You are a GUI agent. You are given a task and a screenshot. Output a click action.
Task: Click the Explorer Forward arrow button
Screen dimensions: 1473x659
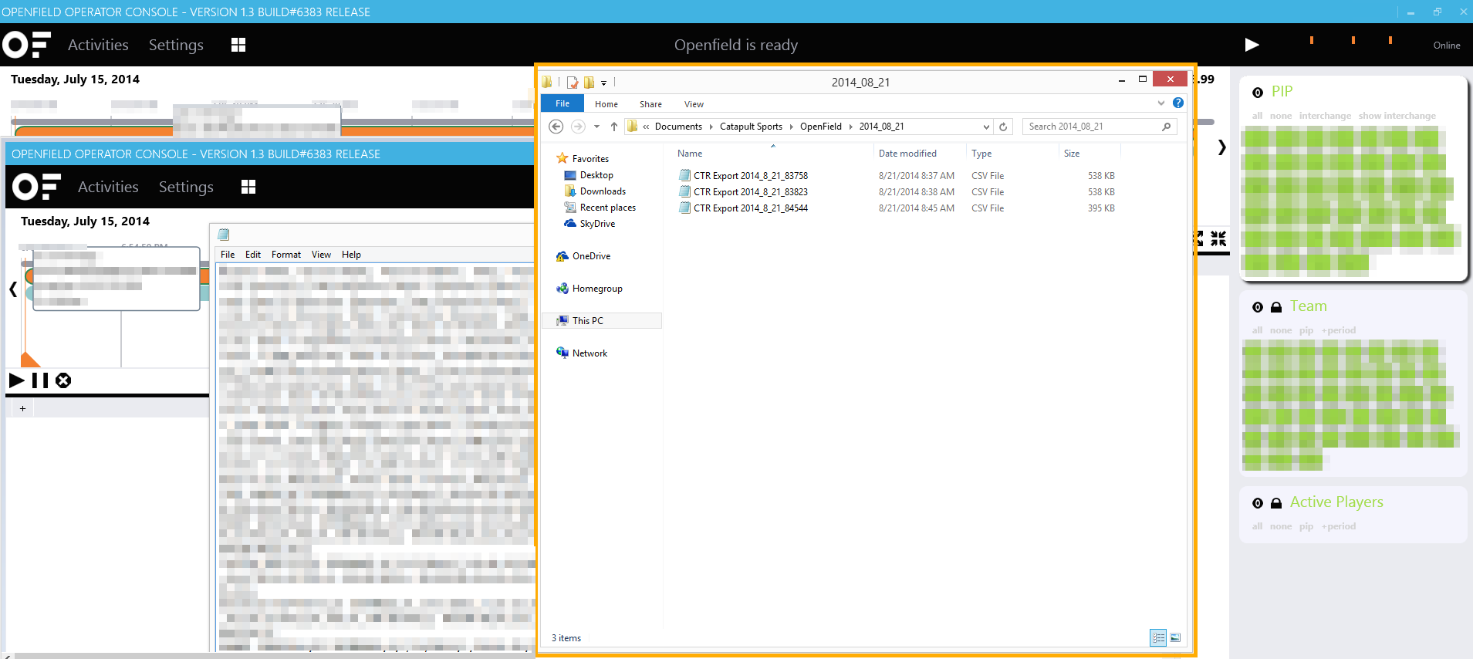tap(578, 127)
